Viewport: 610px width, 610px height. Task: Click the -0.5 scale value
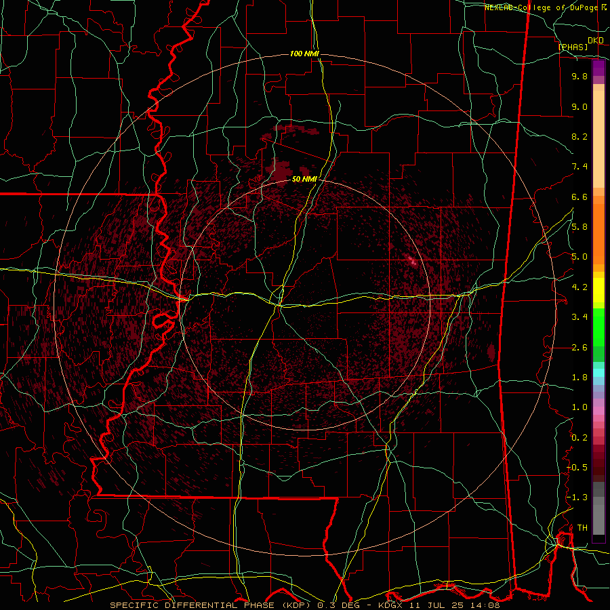[x=577, y=468]
